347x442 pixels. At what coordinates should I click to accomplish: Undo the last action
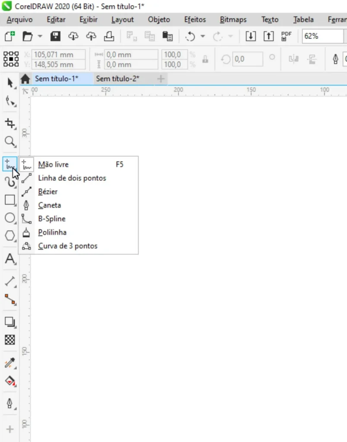coord(190,36)
